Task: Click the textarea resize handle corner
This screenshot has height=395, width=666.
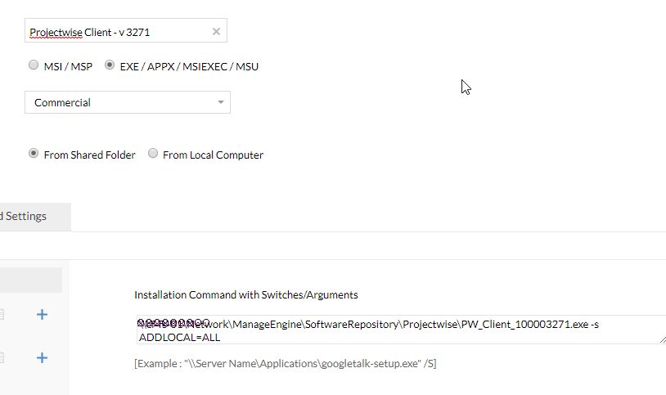Action: [663, 339]
